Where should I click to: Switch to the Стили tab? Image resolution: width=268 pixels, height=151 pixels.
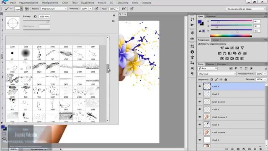tap(216, 40)
